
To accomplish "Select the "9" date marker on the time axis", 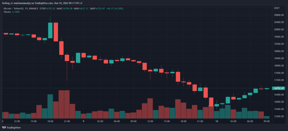I will [84, 121].
